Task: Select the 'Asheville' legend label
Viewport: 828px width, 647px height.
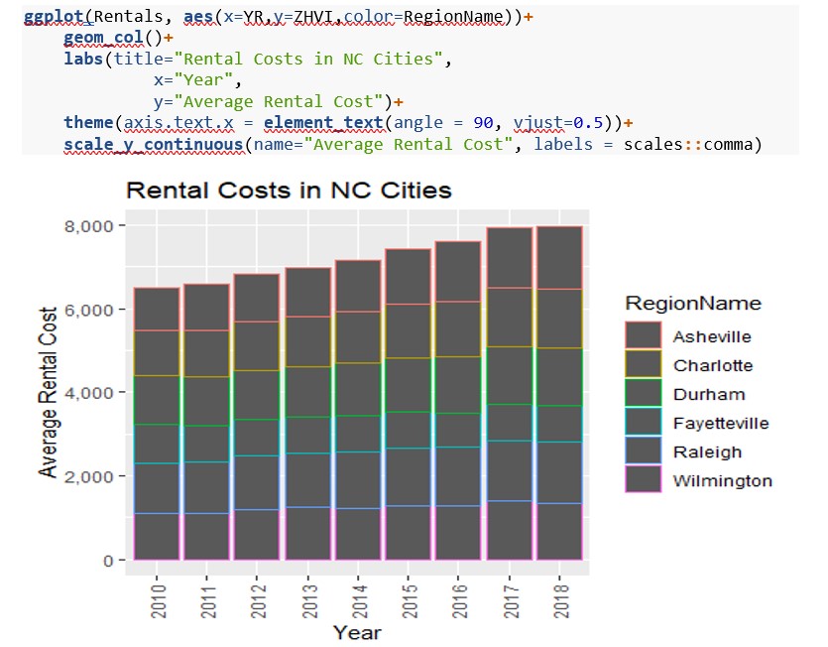Action: pos(712,336)
